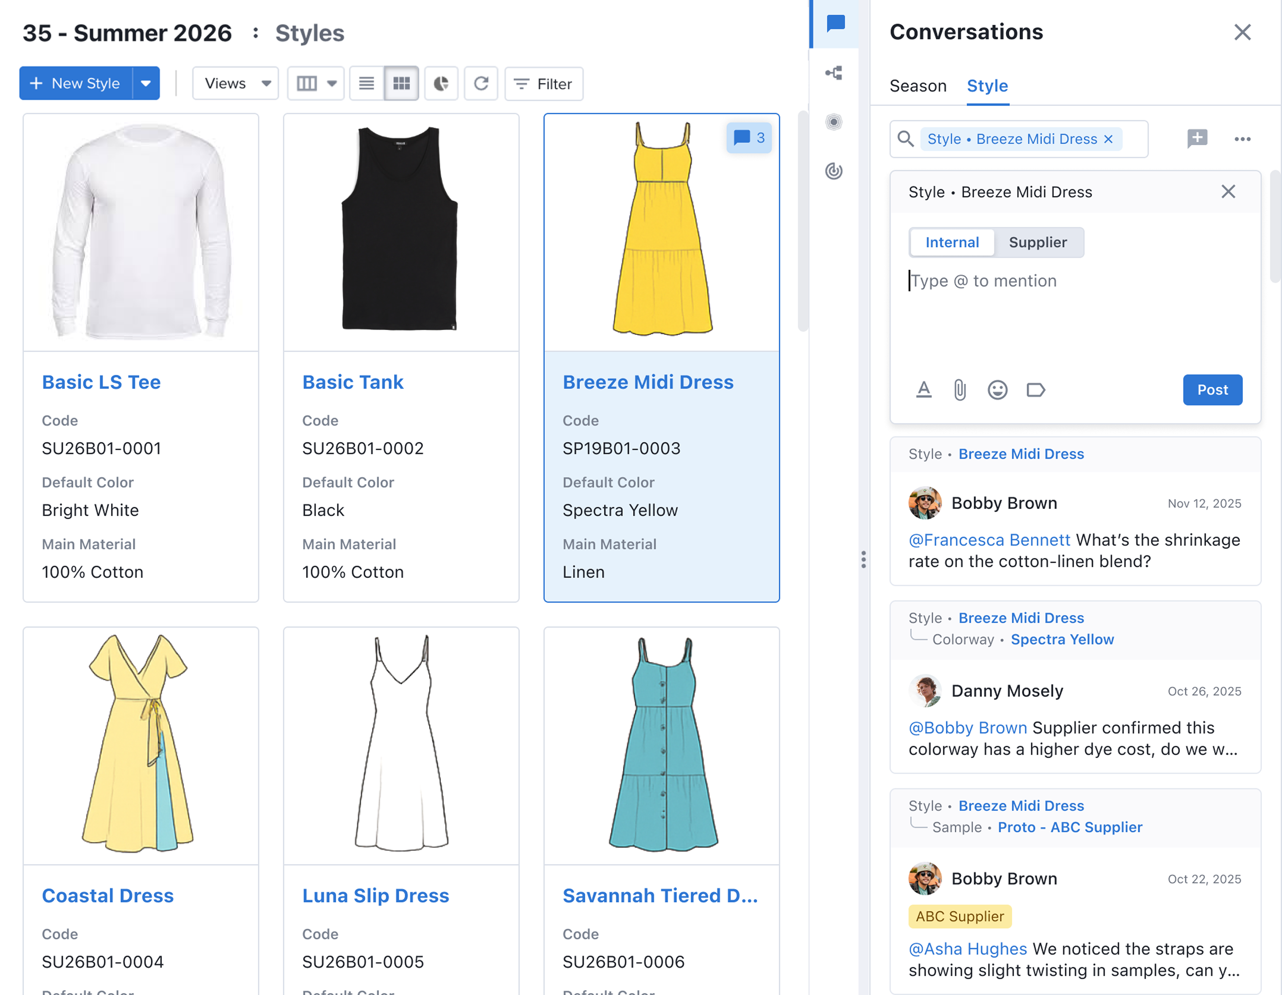
Task: Click the refresh icon in toolbar
Action: point(481,84)
